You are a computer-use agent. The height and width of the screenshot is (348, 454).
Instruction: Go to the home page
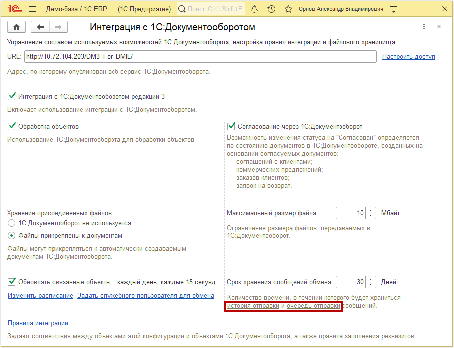coord(17,27)
